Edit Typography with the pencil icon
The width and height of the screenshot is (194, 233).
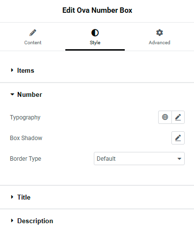coord(178,117)
